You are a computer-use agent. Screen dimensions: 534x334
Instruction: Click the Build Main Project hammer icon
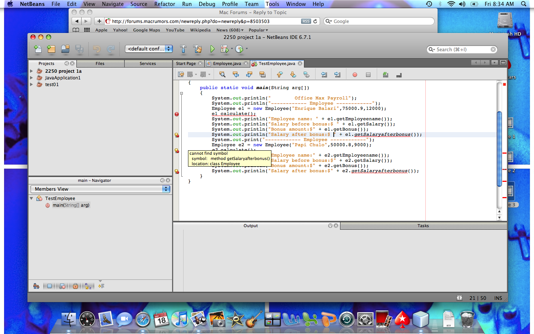pyautogui.click(x=183, y=49)
